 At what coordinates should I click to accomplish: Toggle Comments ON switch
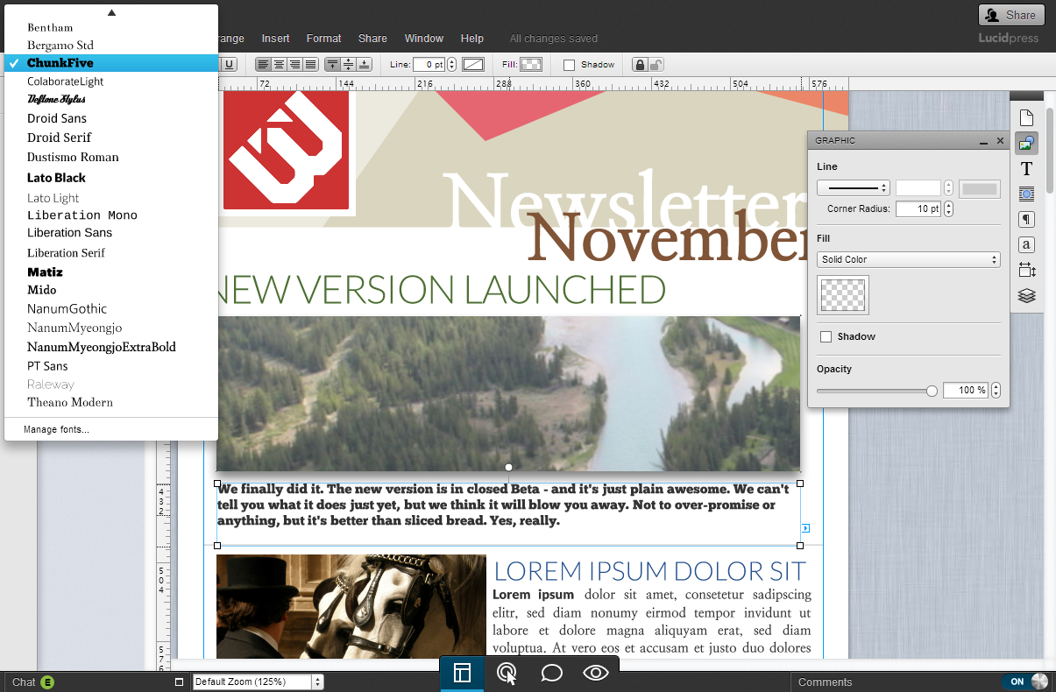[1025, 681]
